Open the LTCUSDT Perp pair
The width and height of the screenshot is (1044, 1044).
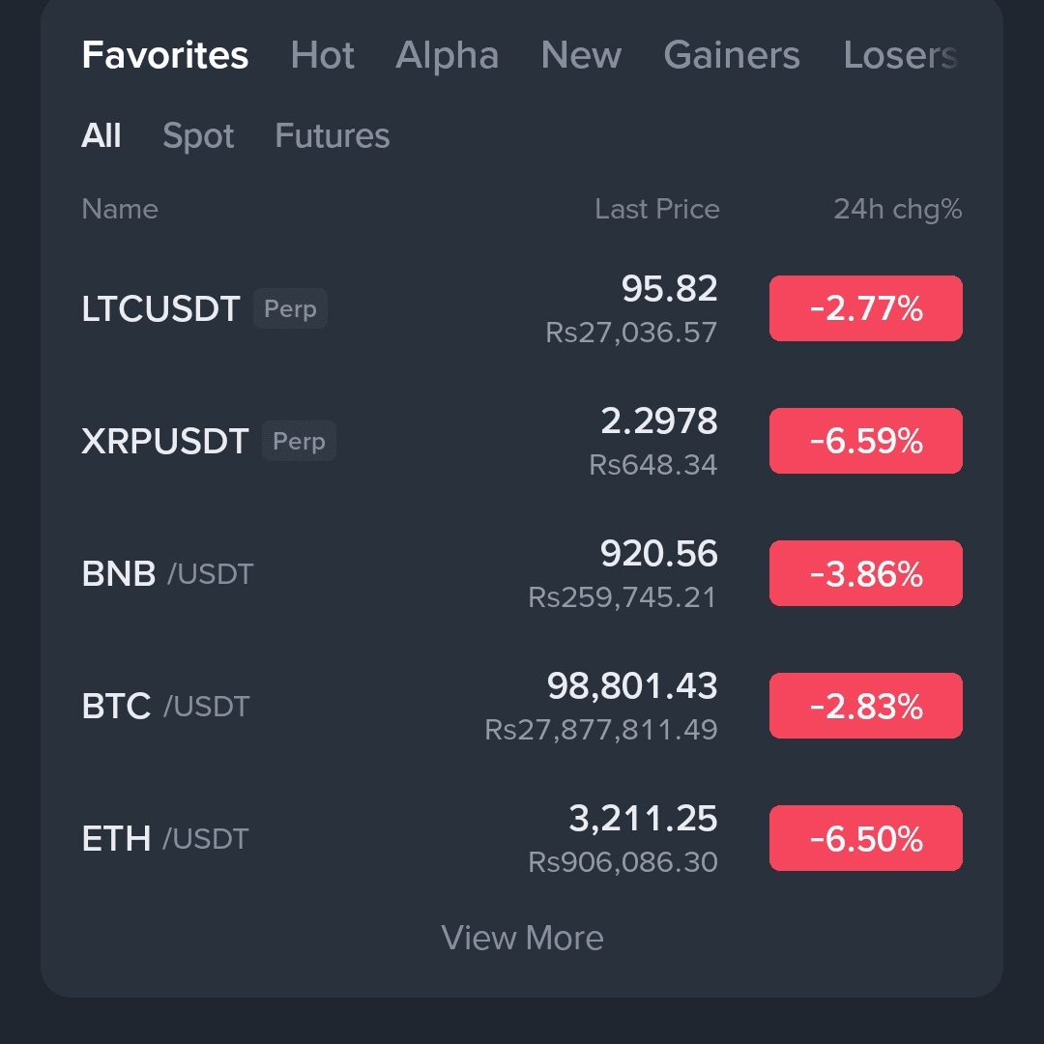161,309
